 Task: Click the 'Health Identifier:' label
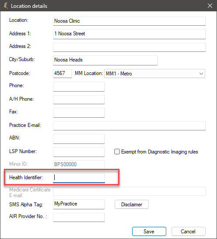[26, 178]
